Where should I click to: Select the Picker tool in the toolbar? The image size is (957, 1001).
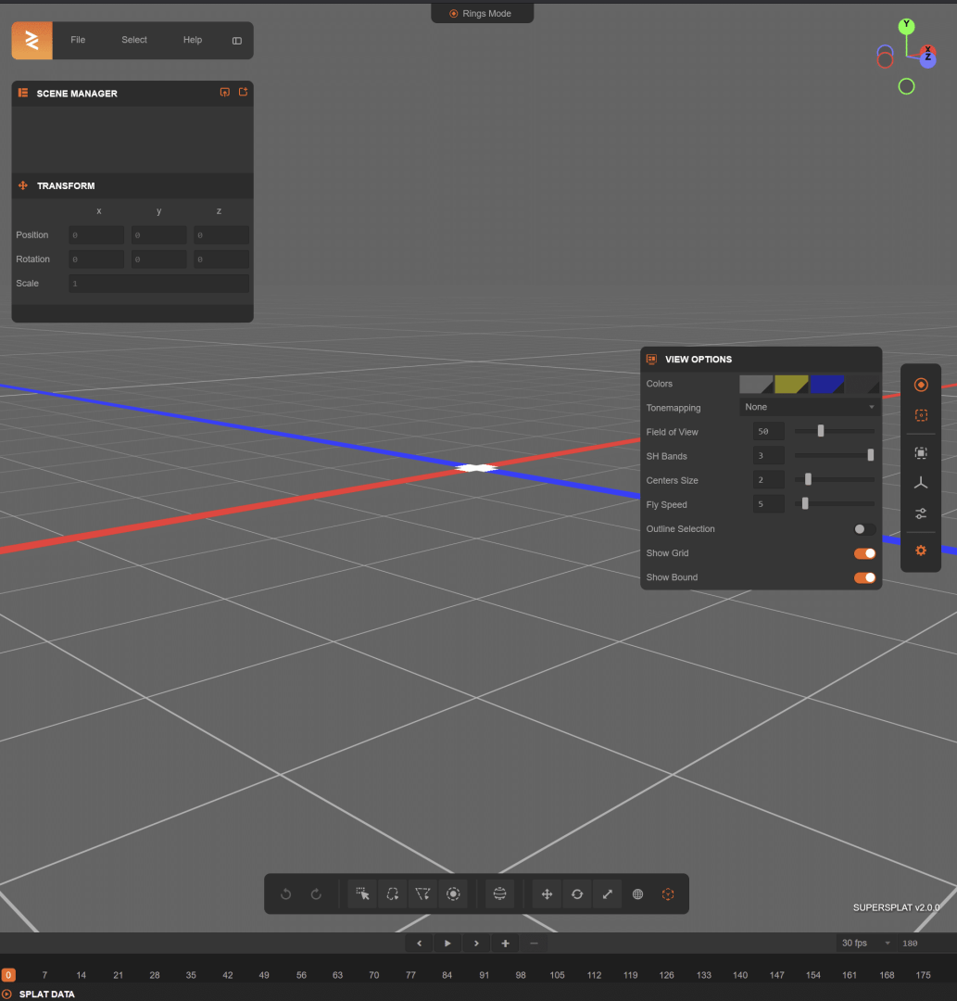click(x=361, y=893)
